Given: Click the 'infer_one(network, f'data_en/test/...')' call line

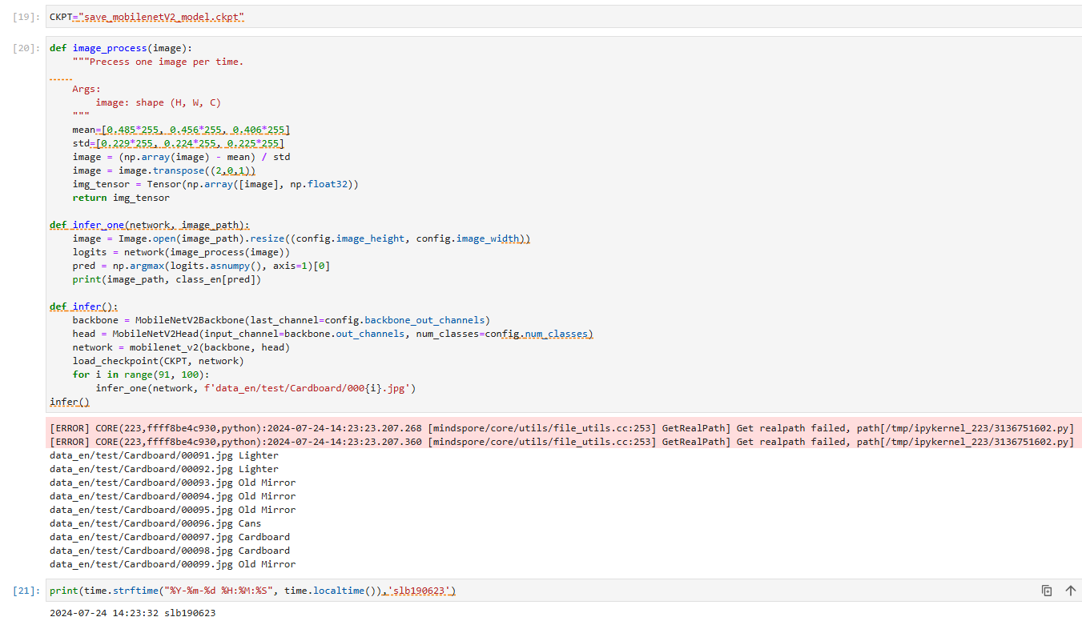Looking at the screenshot, I should point(255,388).
